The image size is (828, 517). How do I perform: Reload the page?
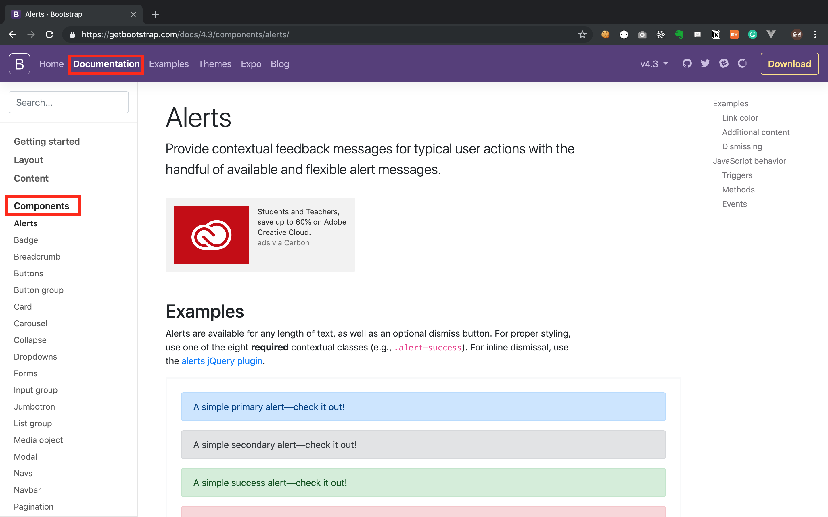tap(50, 34)
